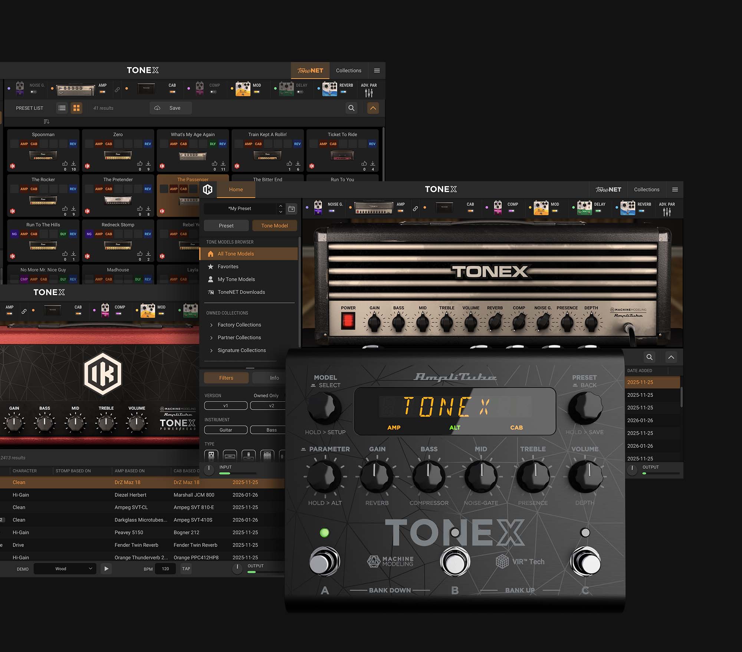The width and height of the screenshot is (742, 652).
Task: Click the save preset disk icon
Action: [x=292, y=209]
